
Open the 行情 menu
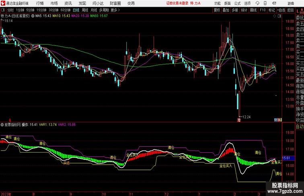click(x=40, y=3)
